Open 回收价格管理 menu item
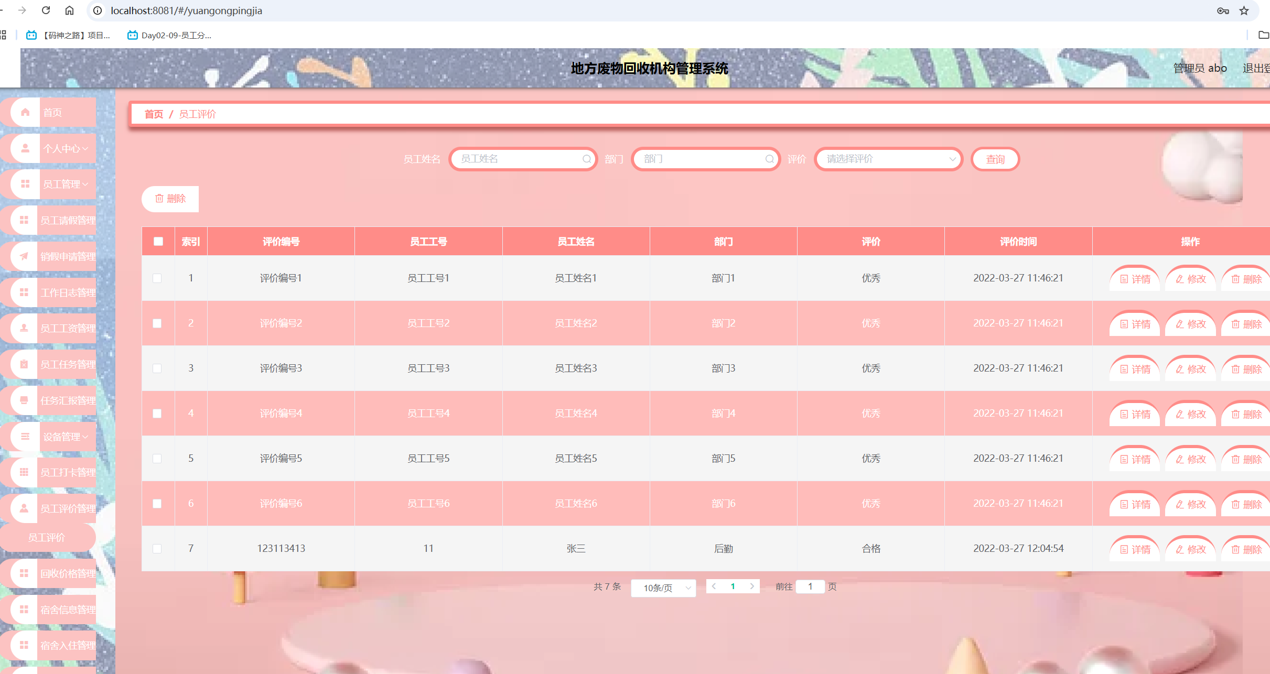Image resolution: width=1270 pixels, height=674 pixels. pos(68,573)
